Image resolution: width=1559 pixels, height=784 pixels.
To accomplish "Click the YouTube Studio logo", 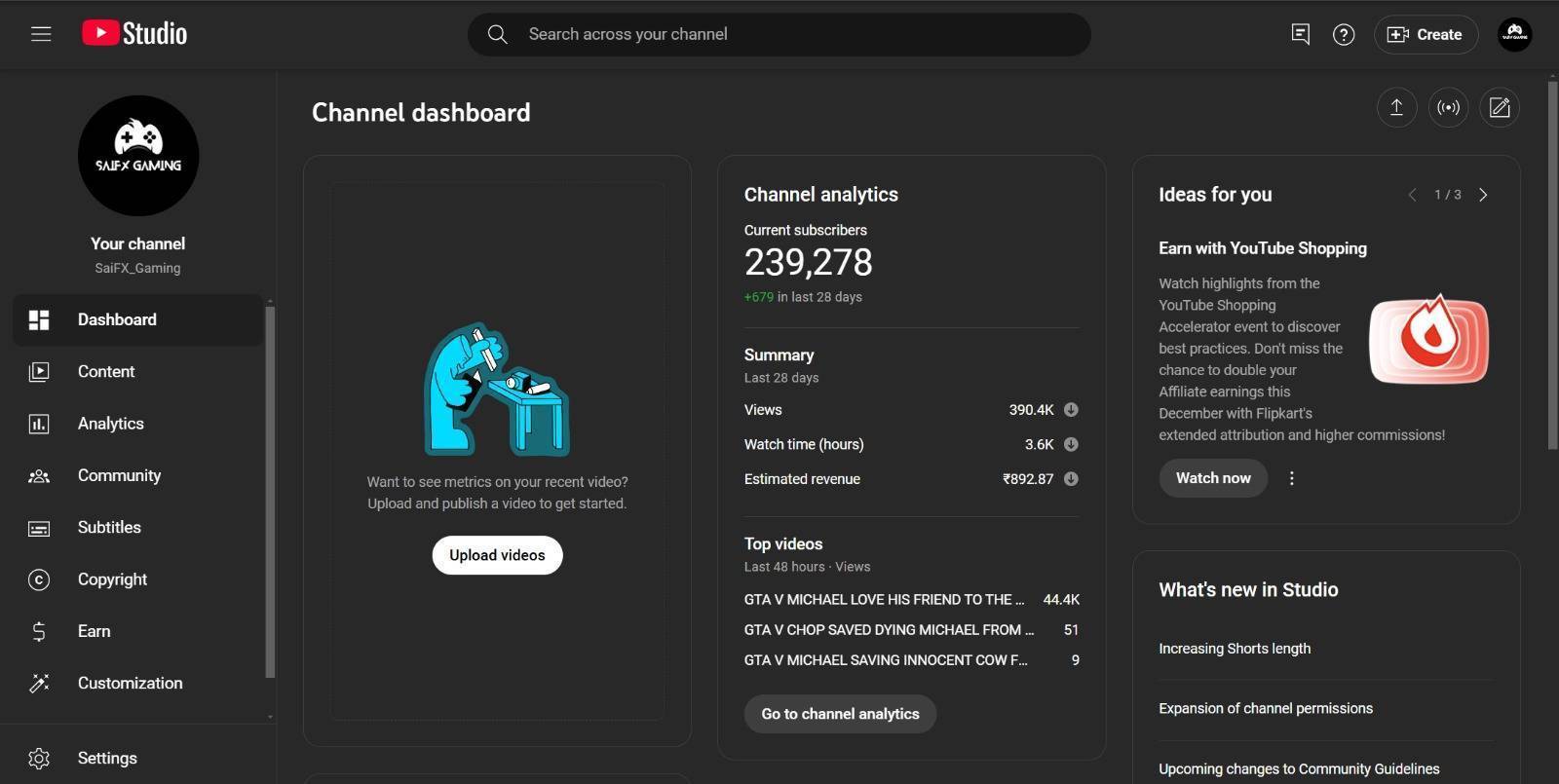I will [134, 34].
